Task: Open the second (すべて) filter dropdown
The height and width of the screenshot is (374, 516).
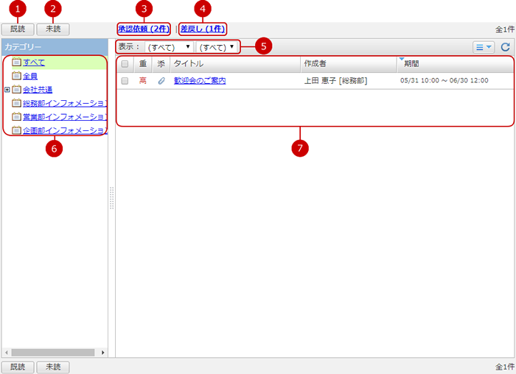Action: [217, 47]
